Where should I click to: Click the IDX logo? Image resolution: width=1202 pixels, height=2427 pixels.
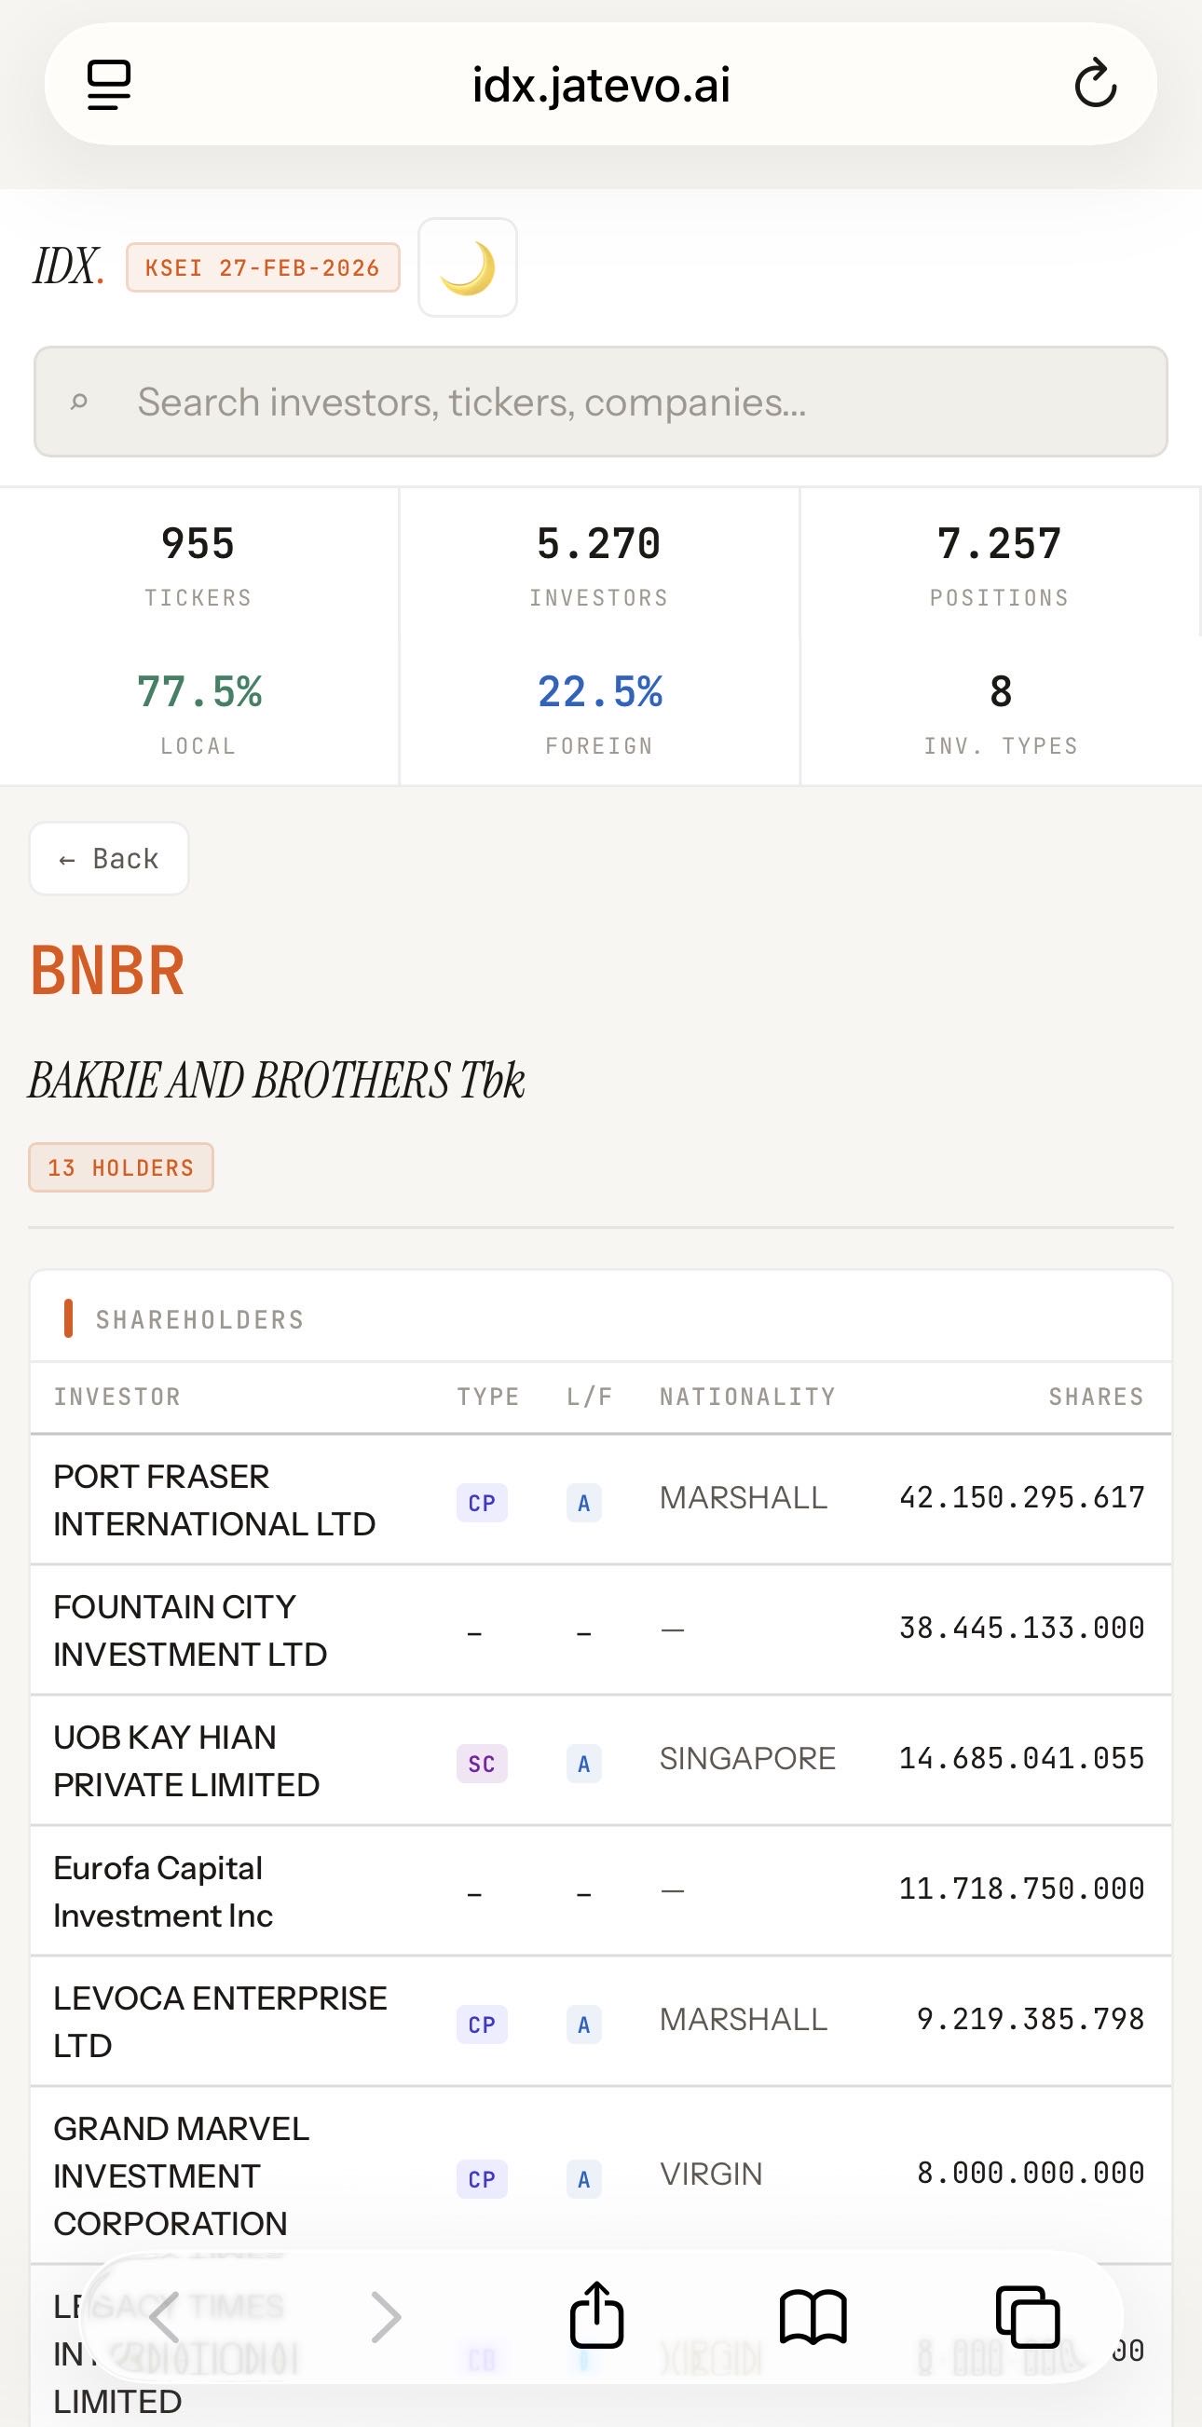coord(68,267)
